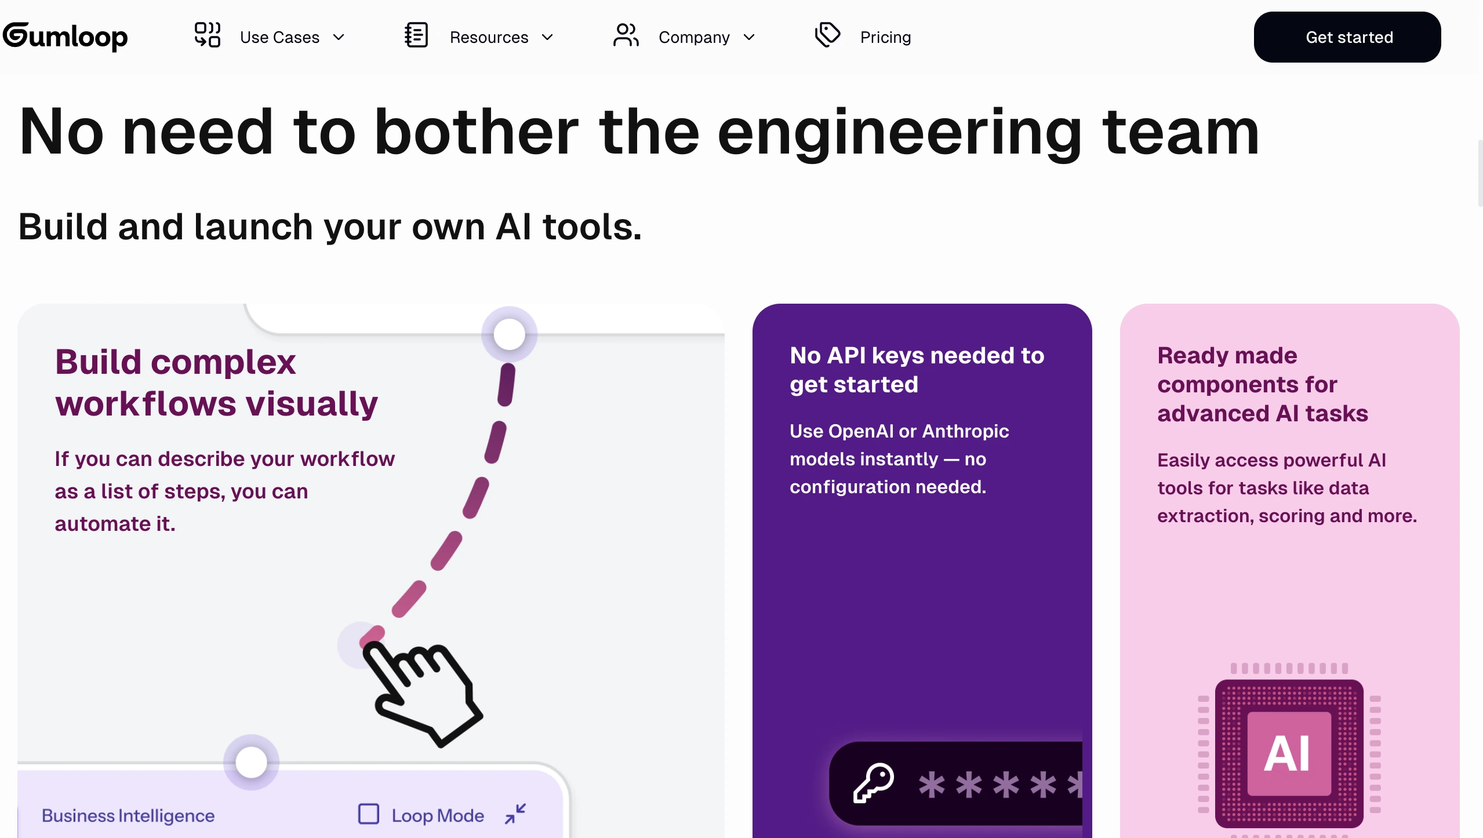
Task: Click the Company people icon
Action: (626, 35)
